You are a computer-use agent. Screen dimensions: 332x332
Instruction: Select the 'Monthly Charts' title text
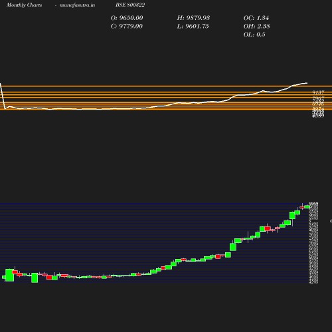click(x=25, y=5)
